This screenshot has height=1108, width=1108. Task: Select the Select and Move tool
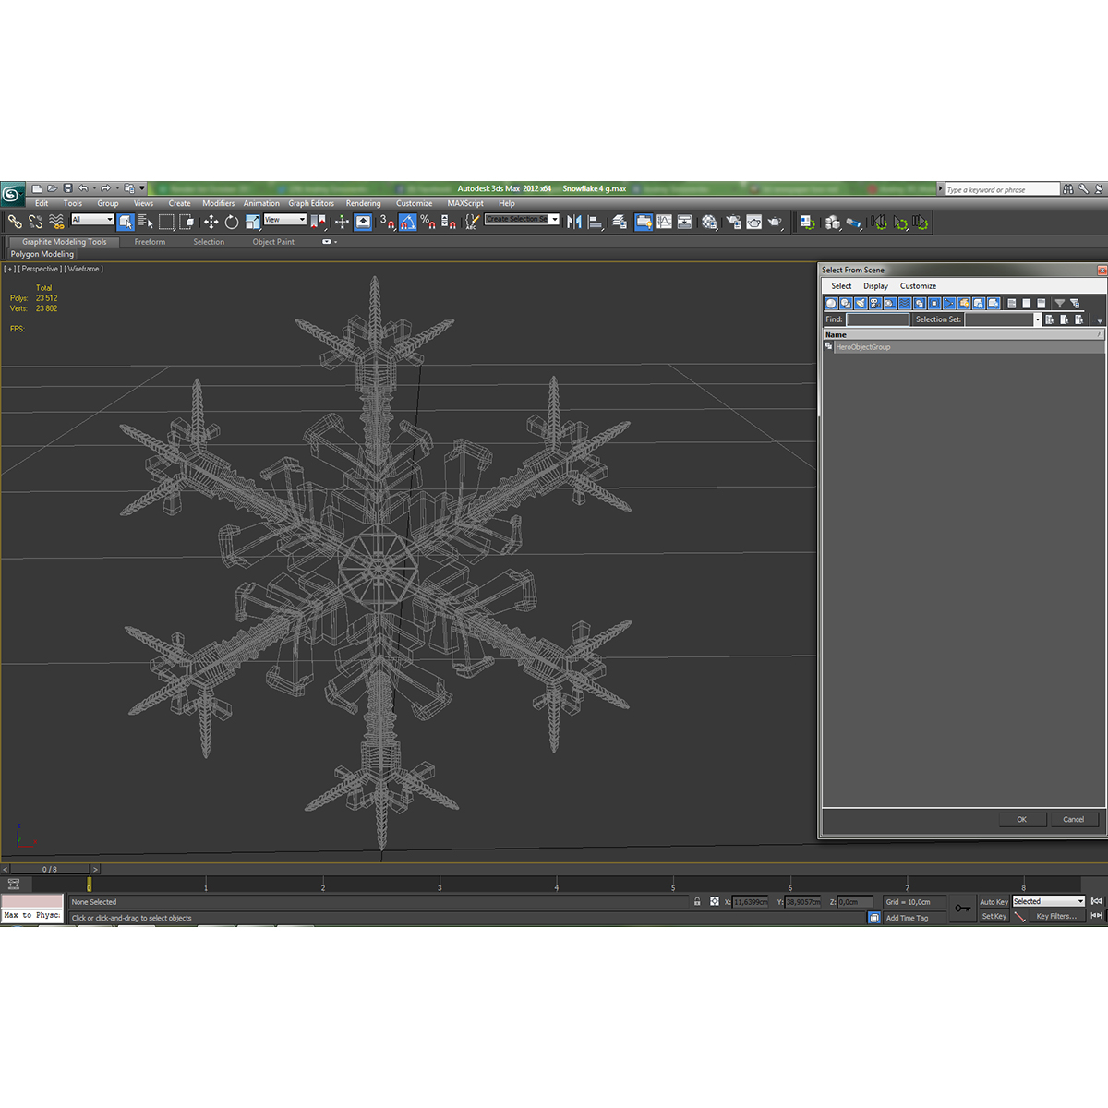pyautogui.click(x=211, y=222)
